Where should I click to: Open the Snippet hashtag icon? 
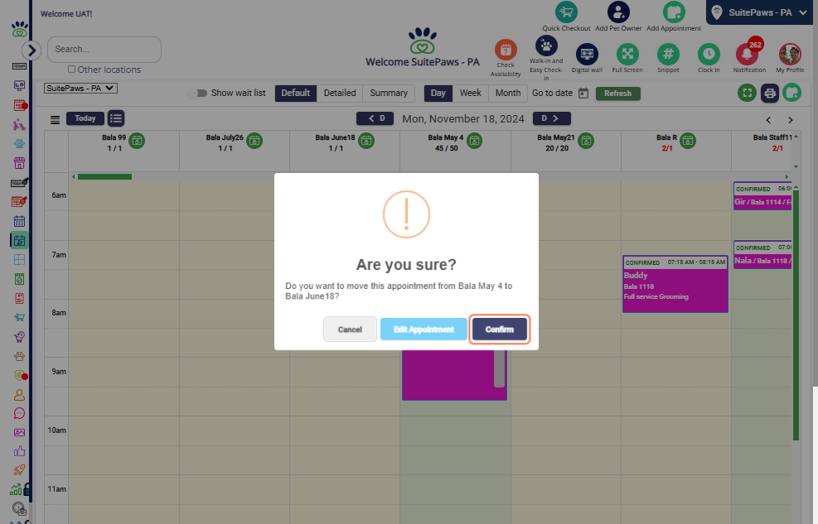point(668,54)
